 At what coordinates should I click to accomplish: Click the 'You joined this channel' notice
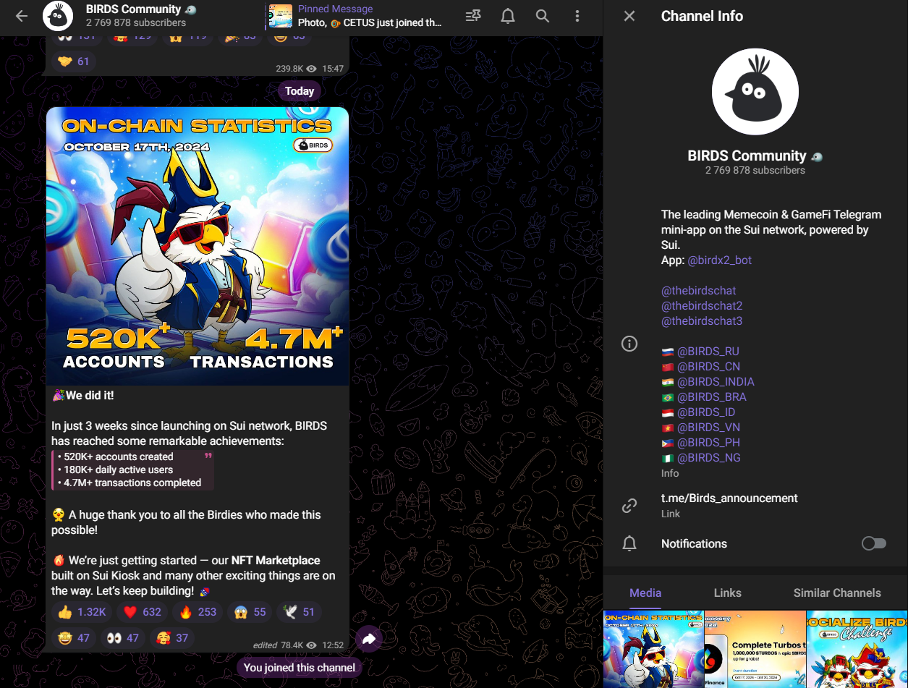(x=300, y=668)
